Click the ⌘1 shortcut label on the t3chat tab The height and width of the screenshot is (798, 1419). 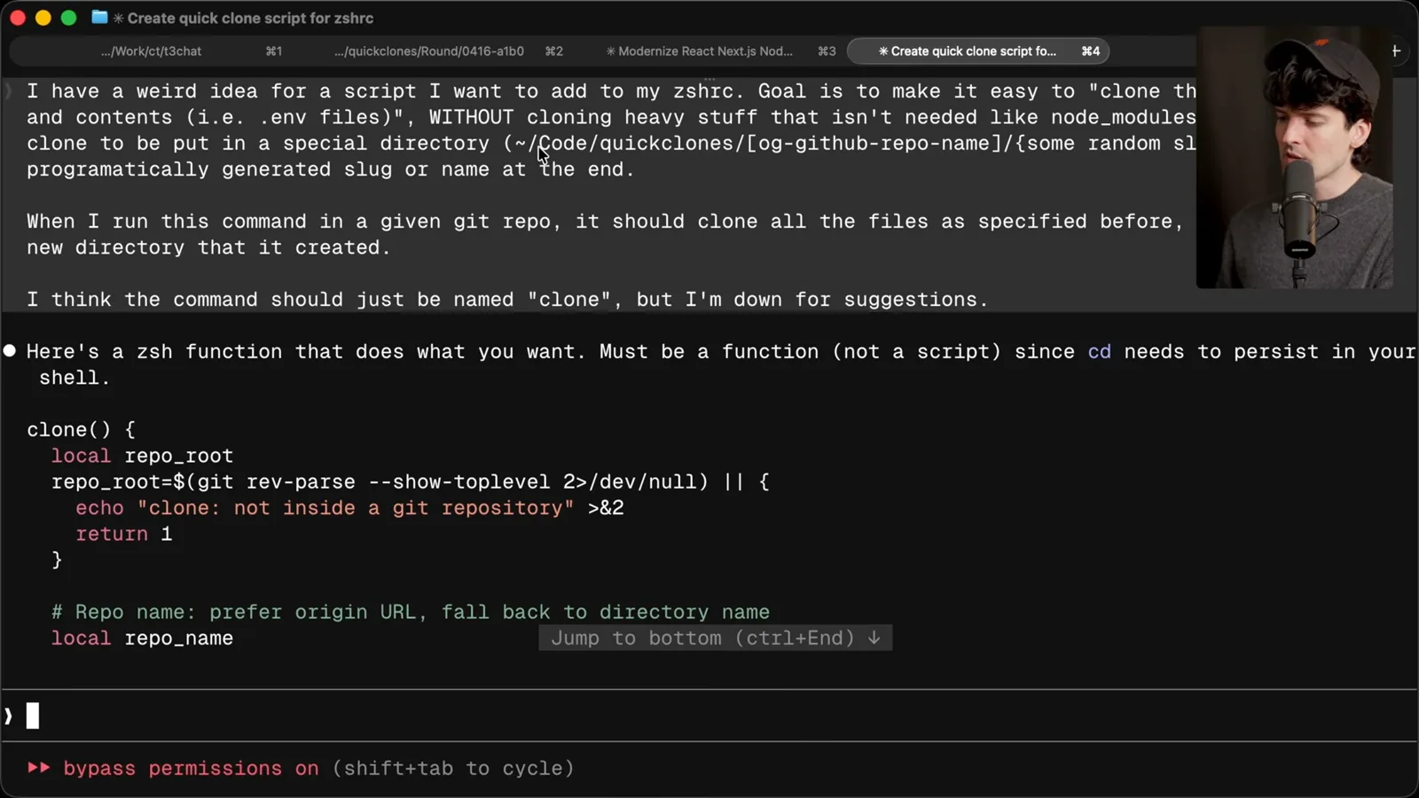(274, 51)
